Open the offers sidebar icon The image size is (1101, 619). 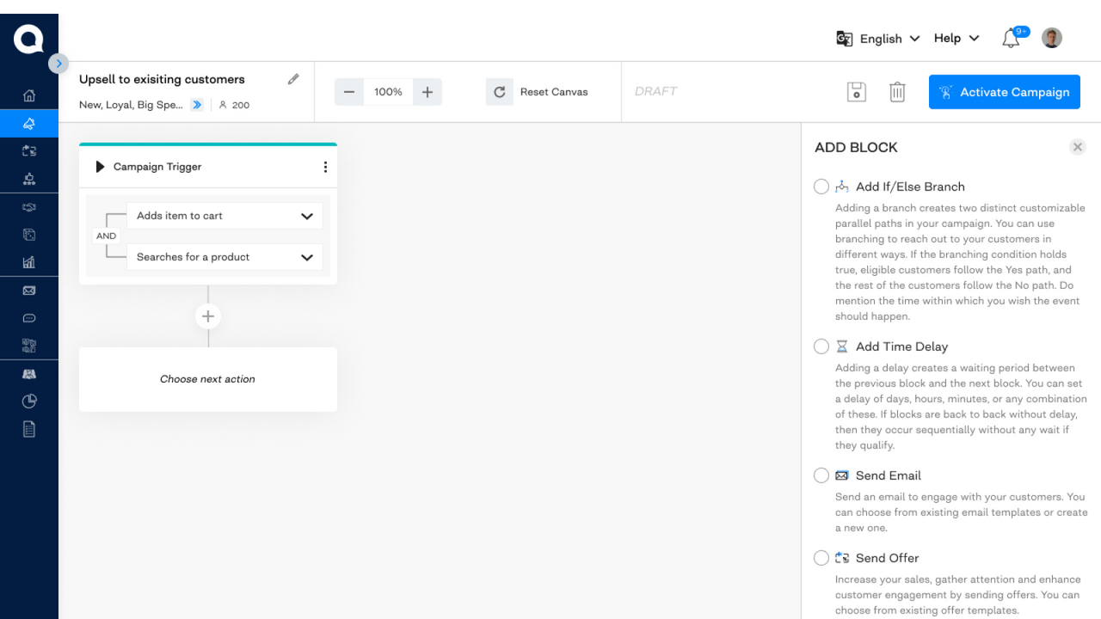coord(29,150)
